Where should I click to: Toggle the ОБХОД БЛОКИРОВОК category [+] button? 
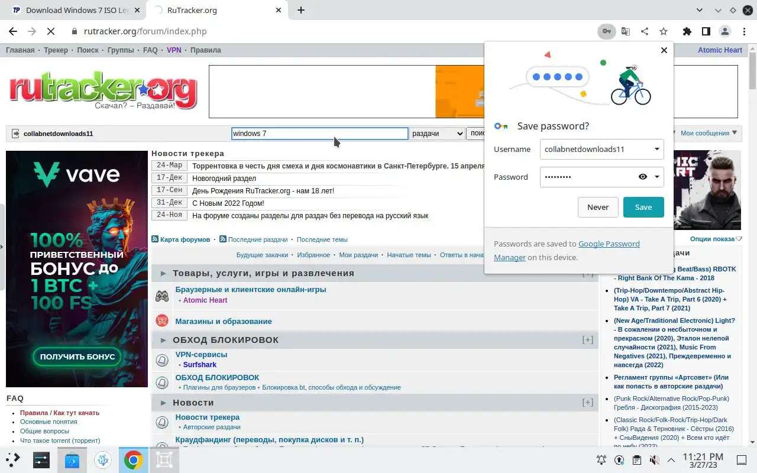click(x=587, y=339)
